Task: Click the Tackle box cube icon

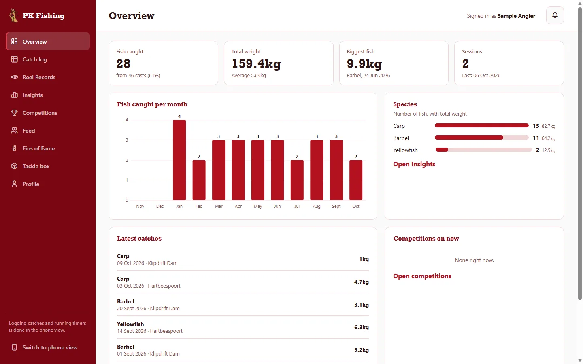Action: pyautogui.click(x=15, y=166)
